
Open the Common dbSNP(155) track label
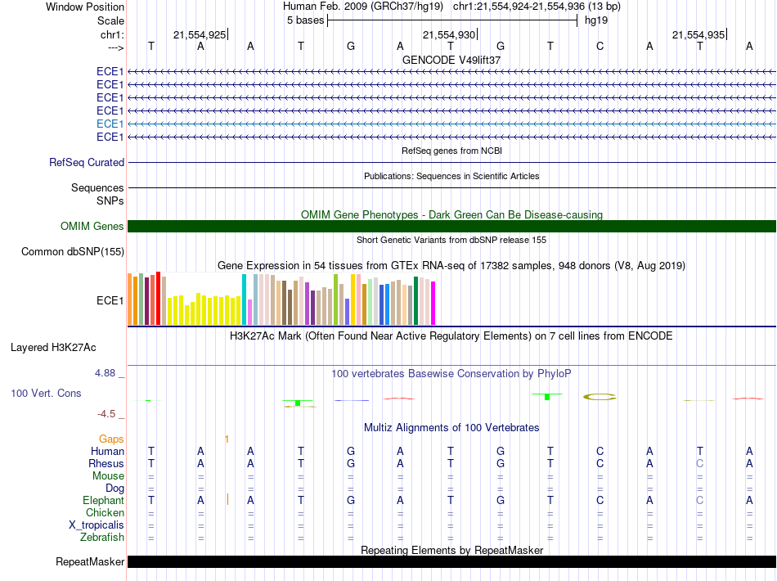pyautogui.click(x=73, y=252)
